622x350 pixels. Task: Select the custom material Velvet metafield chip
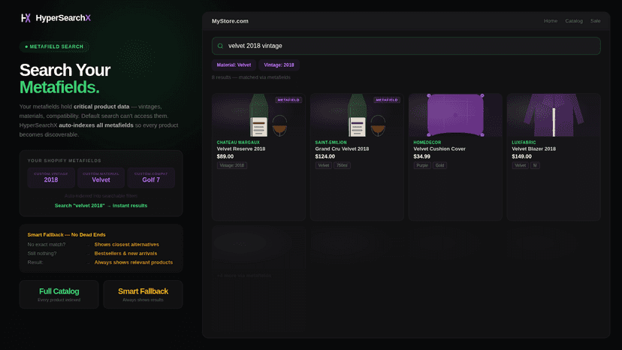(x=101, y=177)
